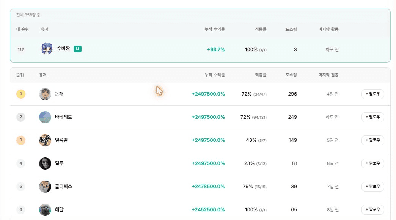Open 바베레토's profile avatar
The image size is (396, 220).
(45, 117)
